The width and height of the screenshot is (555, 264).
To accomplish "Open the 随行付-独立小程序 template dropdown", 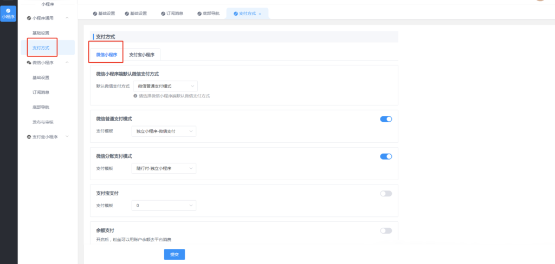I will tap(164, 168).
